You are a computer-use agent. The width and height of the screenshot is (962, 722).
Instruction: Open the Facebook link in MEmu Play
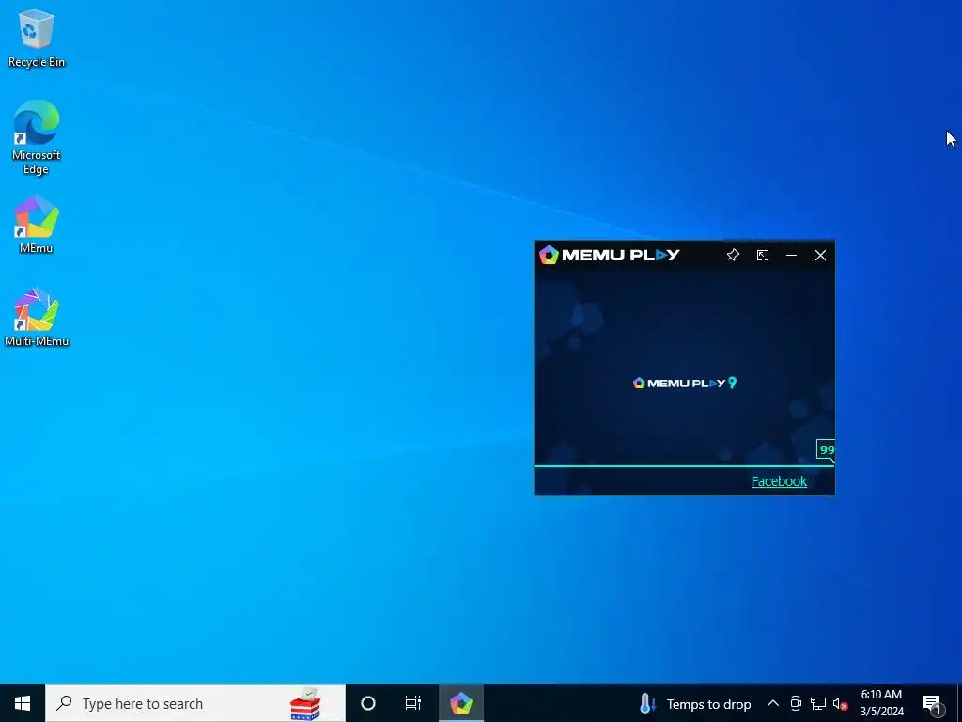779,481
